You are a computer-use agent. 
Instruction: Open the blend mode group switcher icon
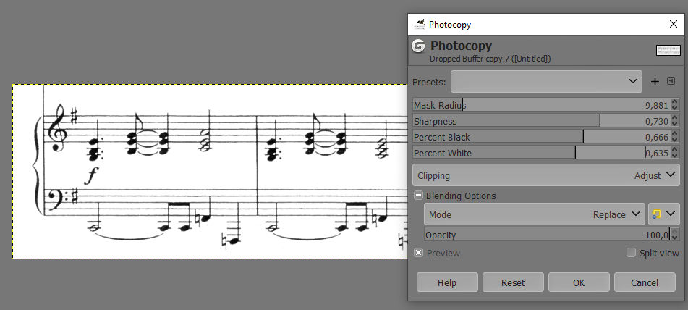click(664, 214)
